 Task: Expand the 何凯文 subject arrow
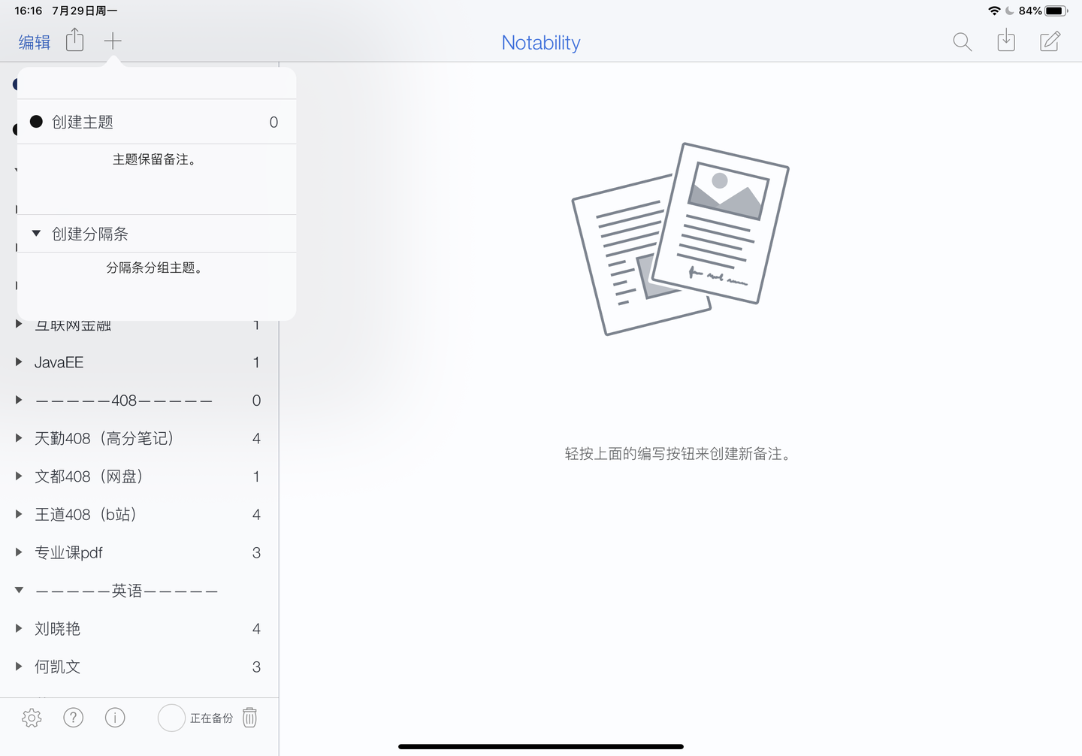(19, 667)
